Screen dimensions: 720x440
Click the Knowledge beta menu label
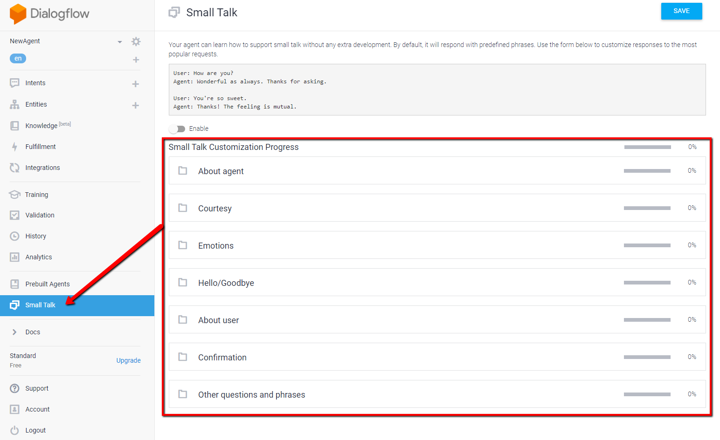coord(48,125)
